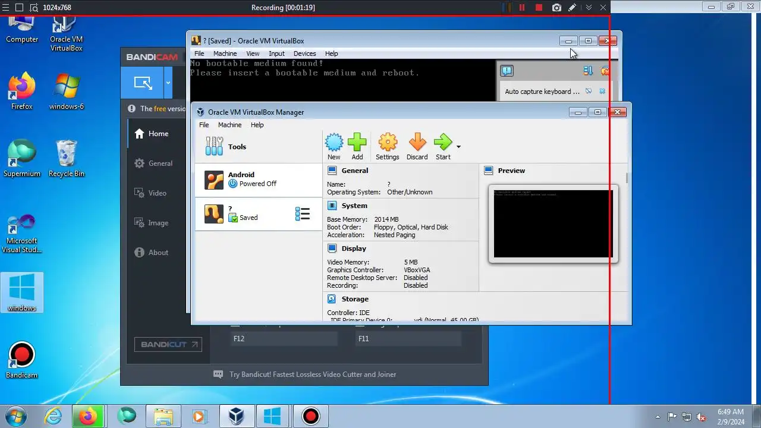Click Bandicam screen recording mode button

tap(143, 83)
